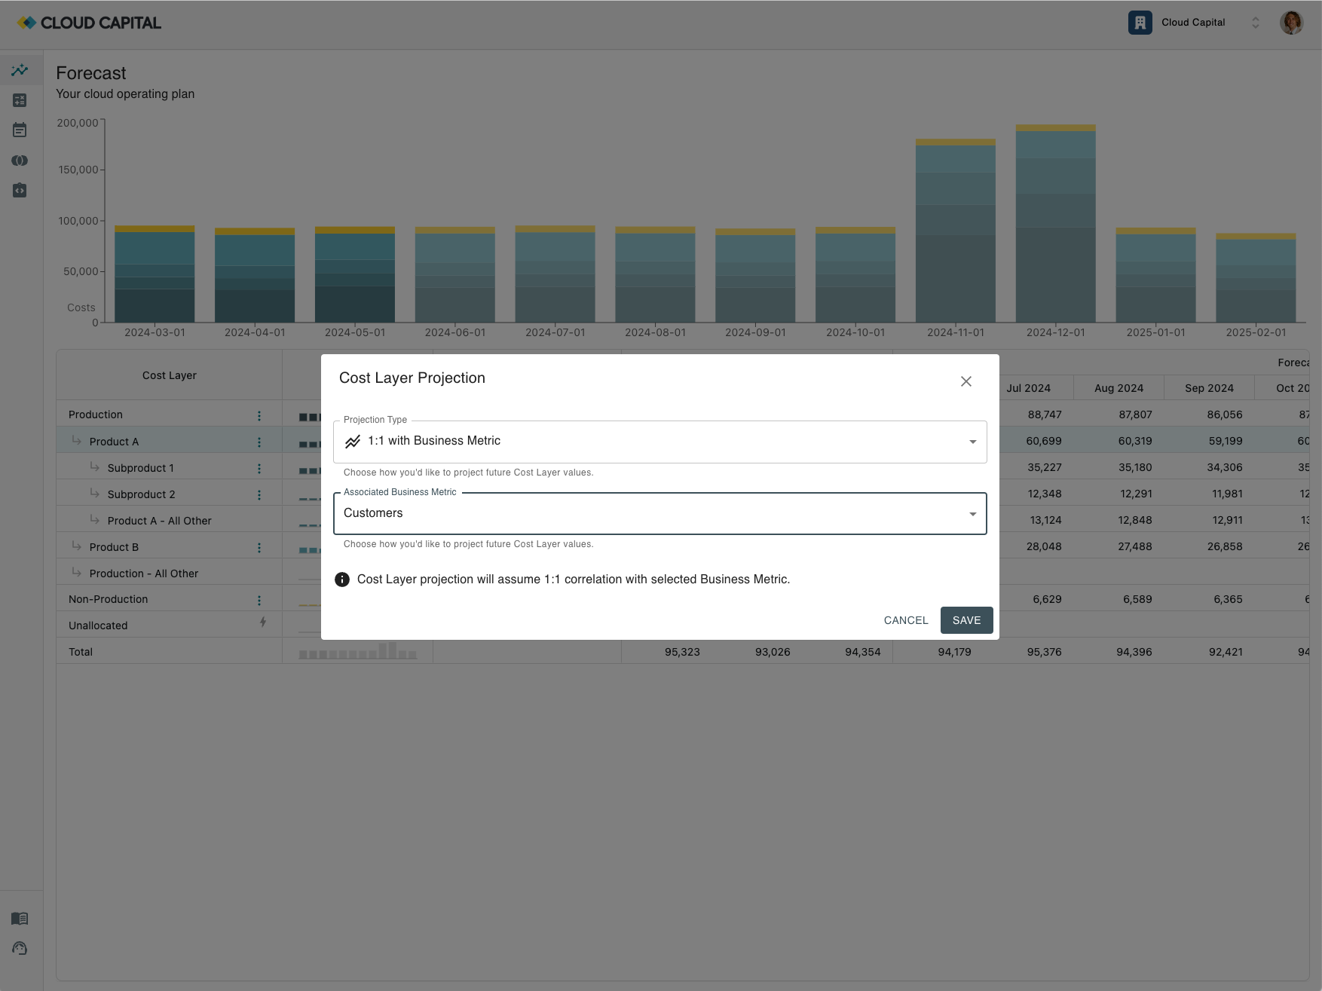
Task: Open the three-dot menu for Product A
Action: pos(259,441)
